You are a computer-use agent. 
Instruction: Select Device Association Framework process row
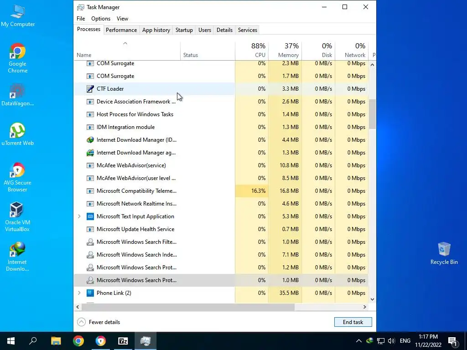point(221,102)
